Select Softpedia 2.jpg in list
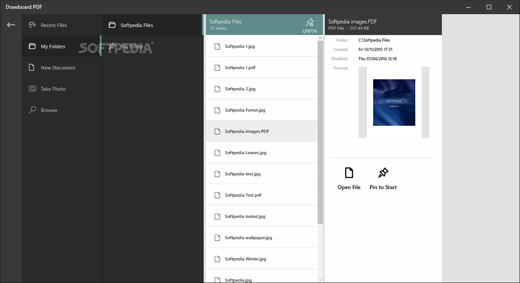This screenshot has height=283, width=520. point(262,89)
